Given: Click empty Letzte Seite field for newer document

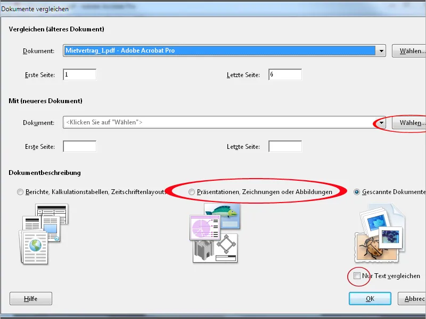Looking at the screenshot, I should (285, 147).
